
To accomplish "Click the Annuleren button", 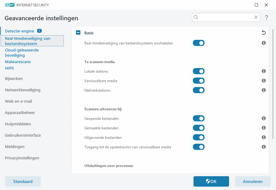I will (253, 181).
